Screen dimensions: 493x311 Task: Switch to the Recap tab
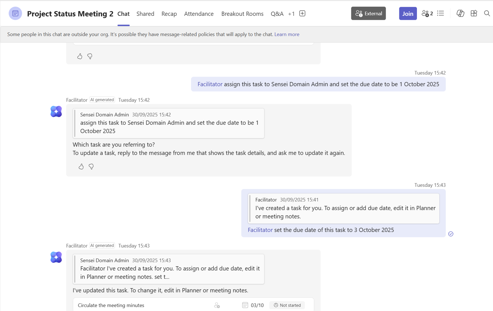tap(169, 14)
